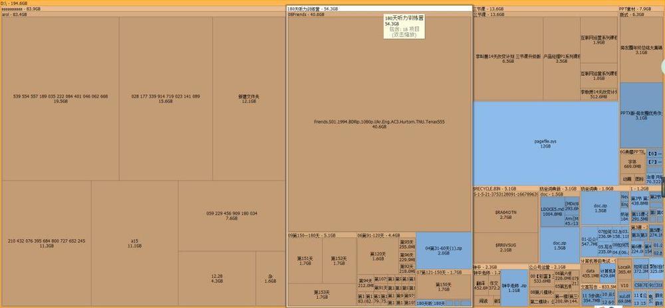Screen dimensions: 665x308
Task: Select the 字体 669.0MB block
Action: coord(632,164)
